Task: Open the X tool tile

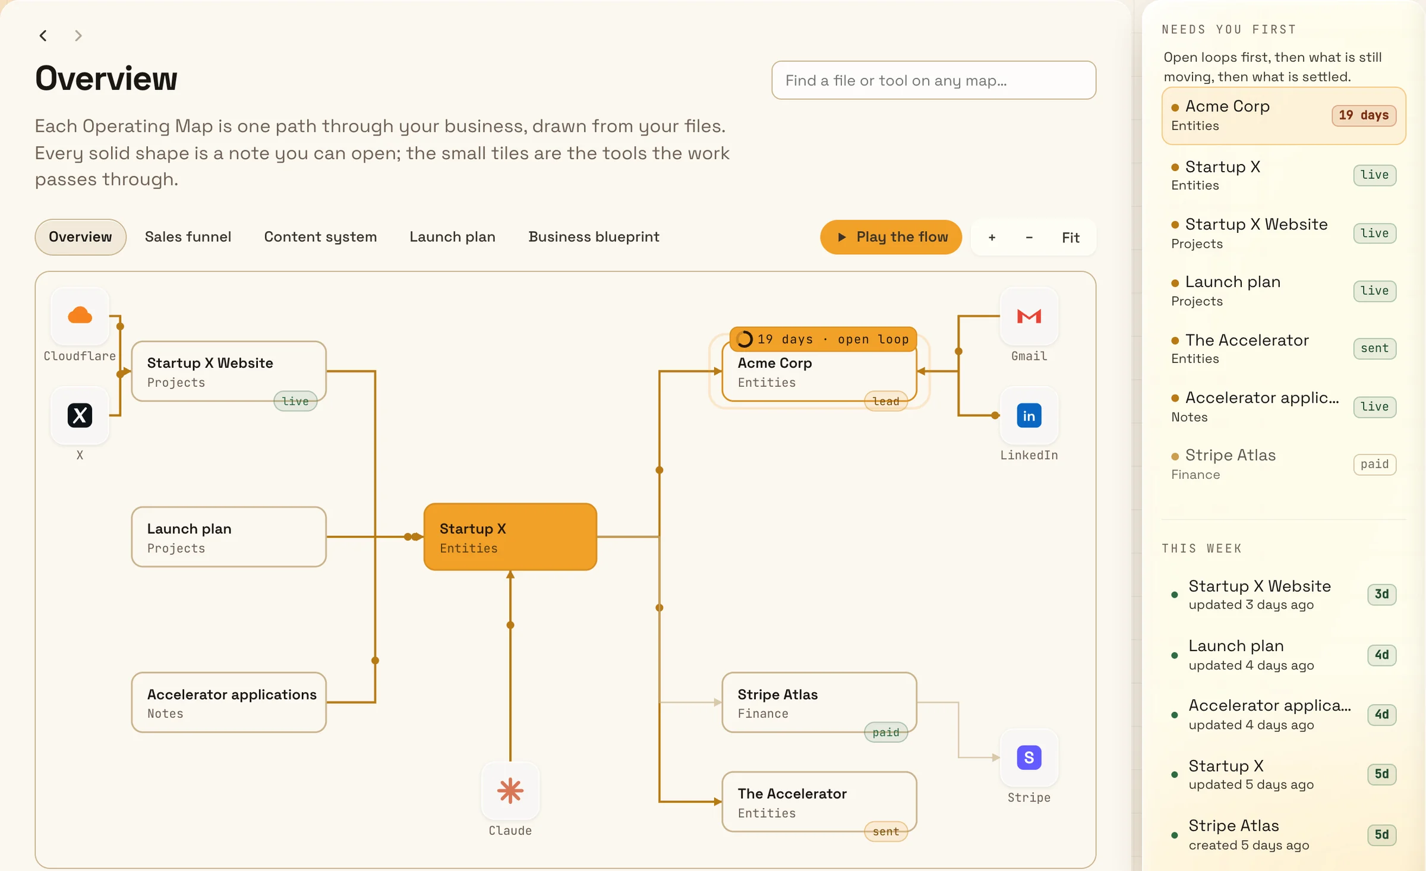Action: point(80,415)
